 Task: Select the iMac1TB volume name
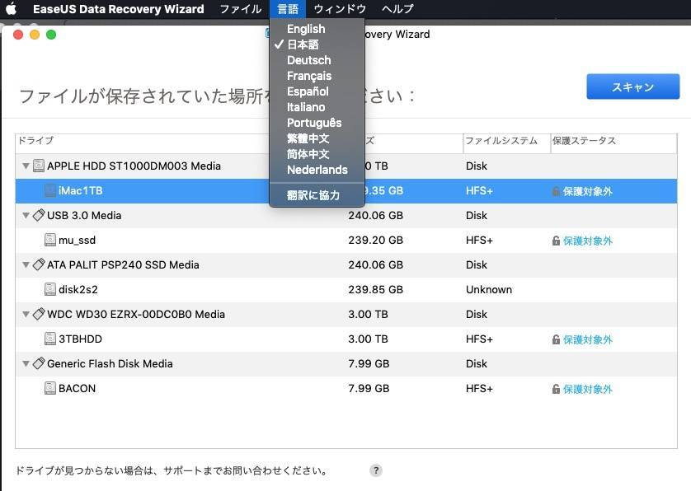81,190
